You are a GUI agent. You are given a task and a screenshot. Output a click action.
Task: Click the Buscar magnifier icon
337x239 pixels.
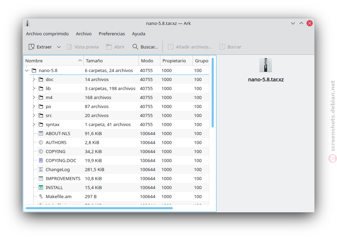coord(135,47)
